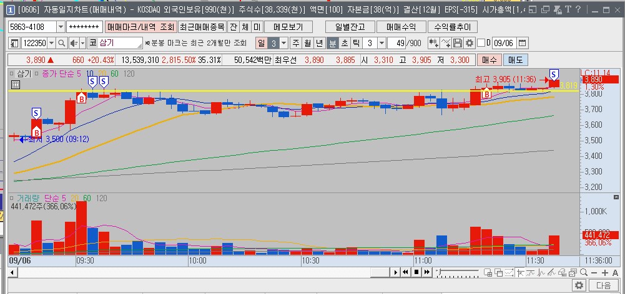Expand the daily interval dropdown after 일 3
625x294 pixels.
(284, 43)
